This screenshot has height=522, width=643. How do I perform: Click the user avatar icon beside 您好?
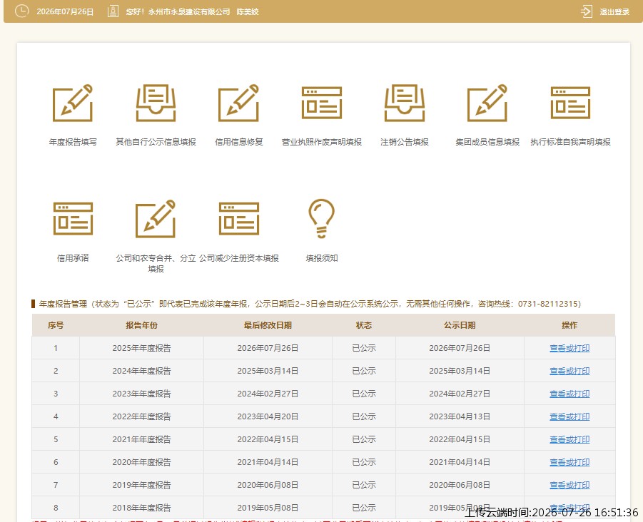click(113, 11)
